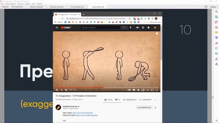
Task: Cast video to a TV
Action: coord(152,90)
